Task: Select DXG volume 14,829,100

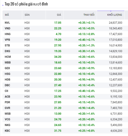Action: 115,51
